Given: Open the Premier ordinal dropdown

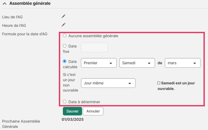Looking at the screenshot, I should 99,63.
